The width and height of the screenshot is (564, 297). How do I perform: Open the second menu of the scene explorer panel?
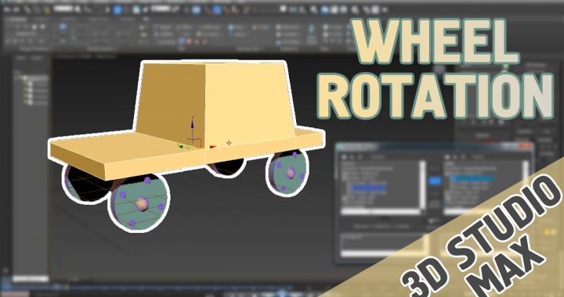(37, 58)
